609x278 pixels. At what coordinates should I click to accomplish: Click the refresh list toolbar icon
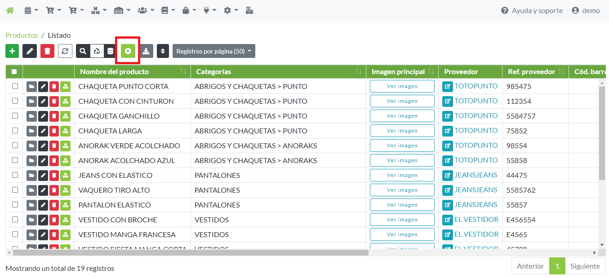65,51
